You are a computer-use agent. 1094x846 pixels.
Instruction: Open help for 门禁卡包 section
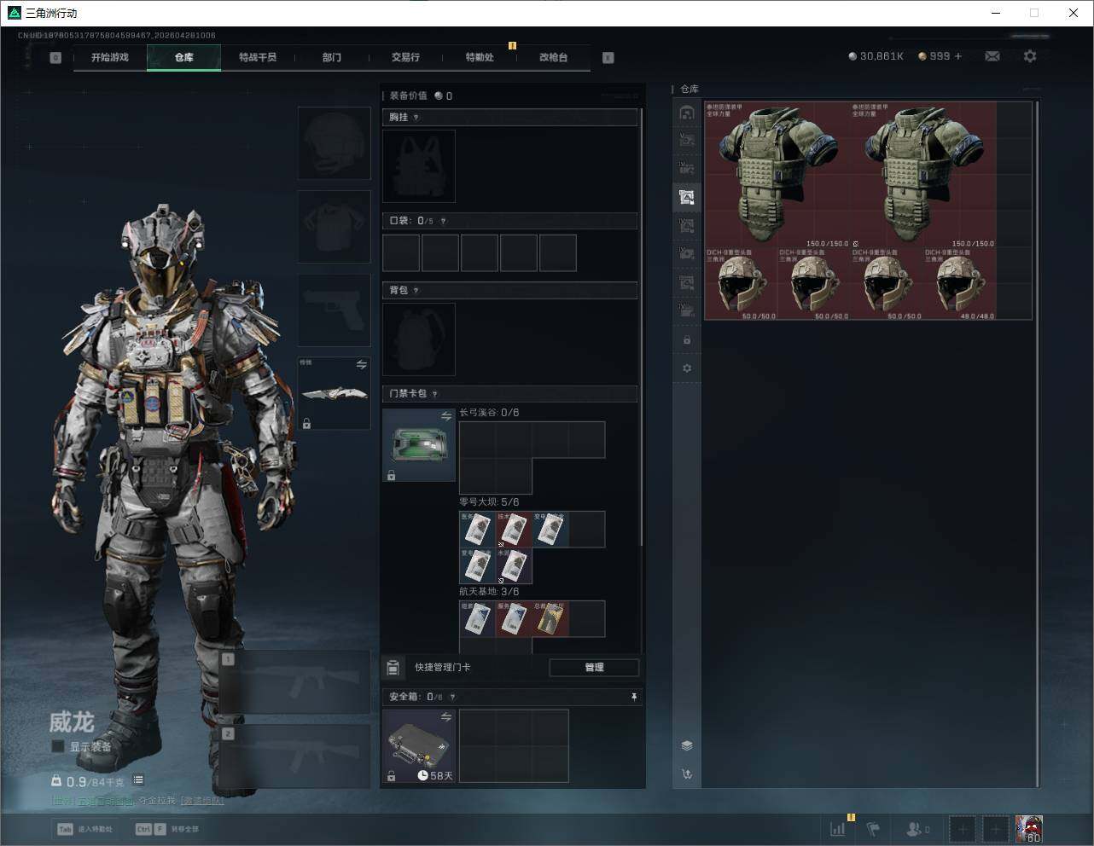435,394
